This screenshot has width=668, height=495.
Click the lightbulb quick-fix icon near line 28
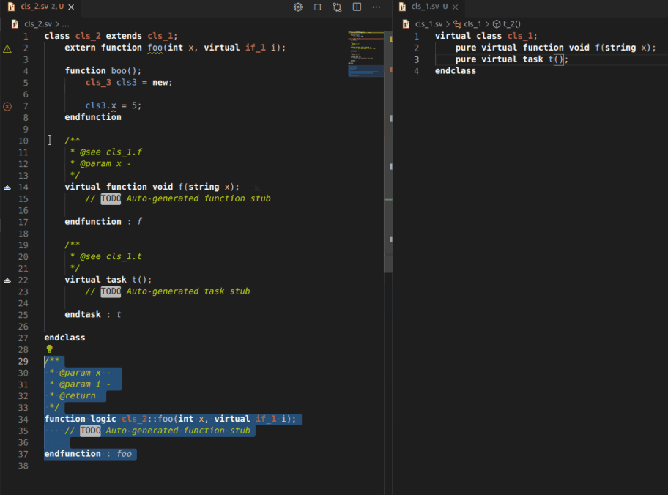point(50,349)
